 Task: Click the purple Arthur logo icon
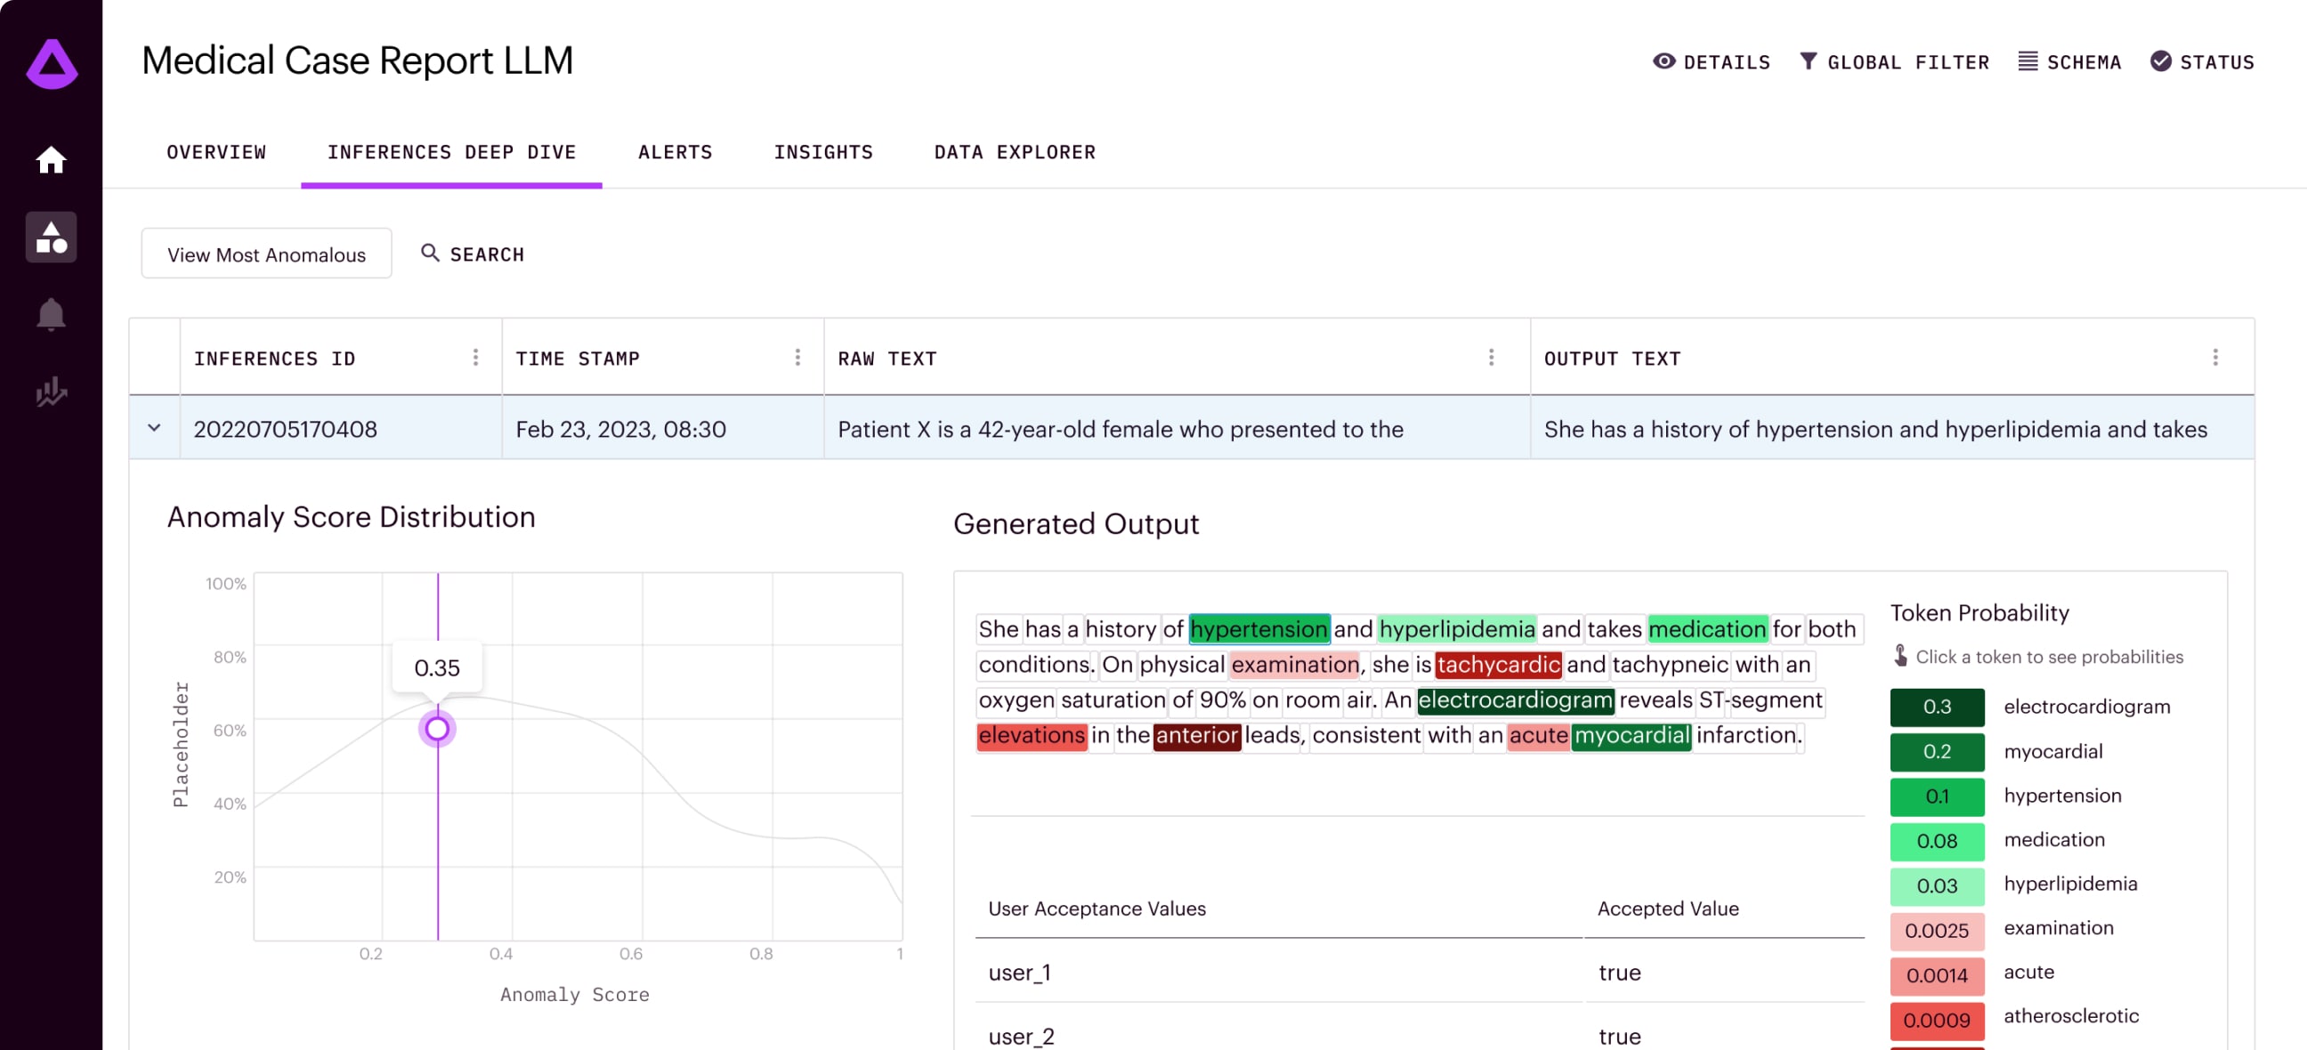tap(52, 63)
